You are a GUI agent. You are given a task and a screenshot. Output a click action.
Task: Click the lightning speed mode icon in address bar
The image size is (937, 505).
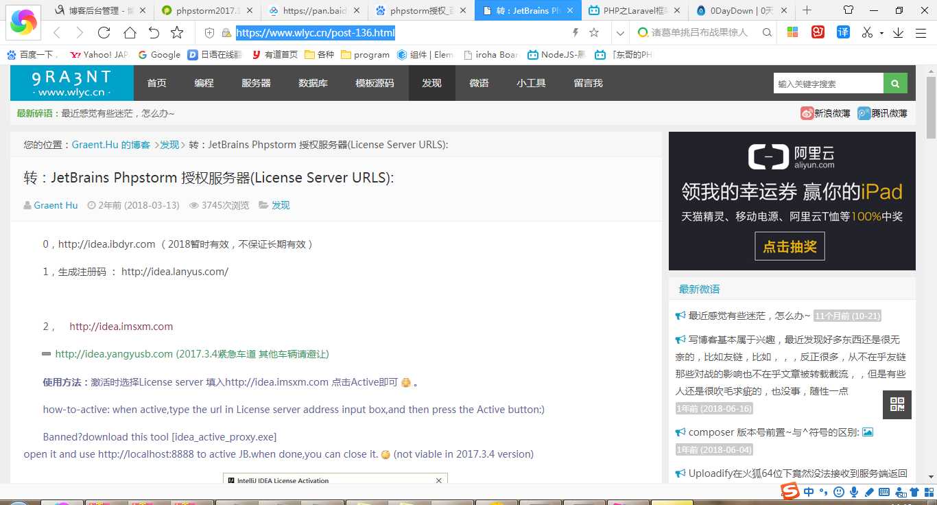coord(576,33)
